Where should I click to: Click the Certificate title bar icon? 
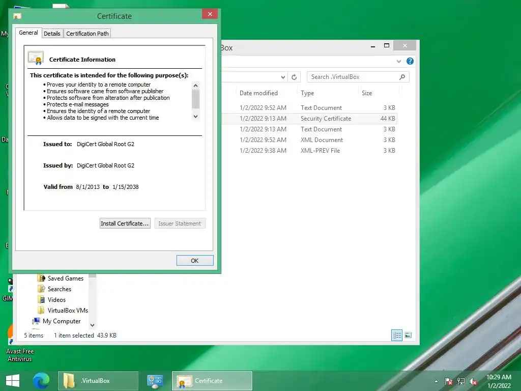point(17,16)
